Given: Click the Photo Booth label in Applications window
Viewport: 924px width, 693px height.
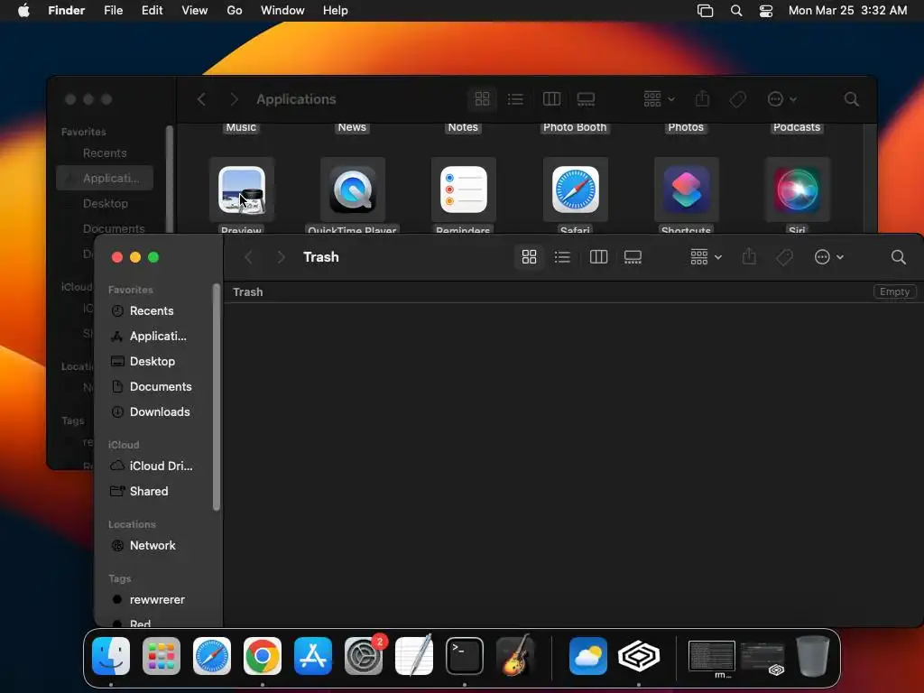Looking at the screenshot, I should tap(575, 127).
